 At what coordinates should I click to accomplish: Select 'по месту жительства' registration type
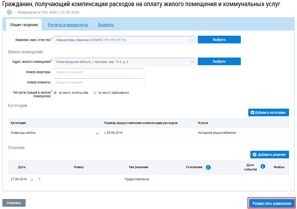click(x=55, y=93)
